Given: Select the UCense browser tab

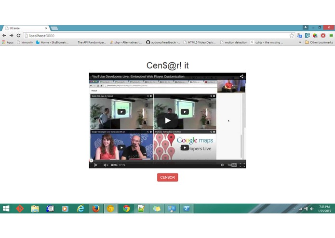Looking at the screenshot, I should point(26,28).
